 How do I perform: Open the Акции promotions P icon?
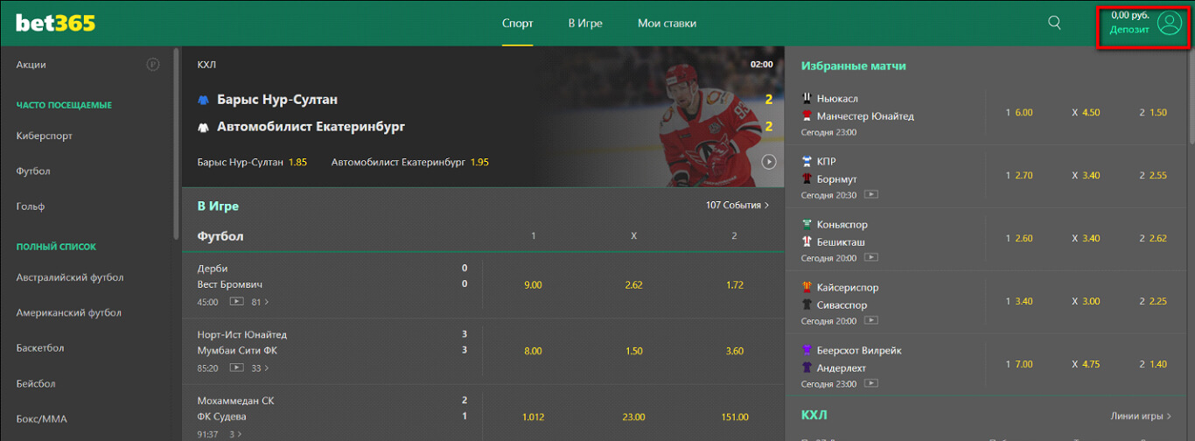pyautogui.click(x=153, y=64)
